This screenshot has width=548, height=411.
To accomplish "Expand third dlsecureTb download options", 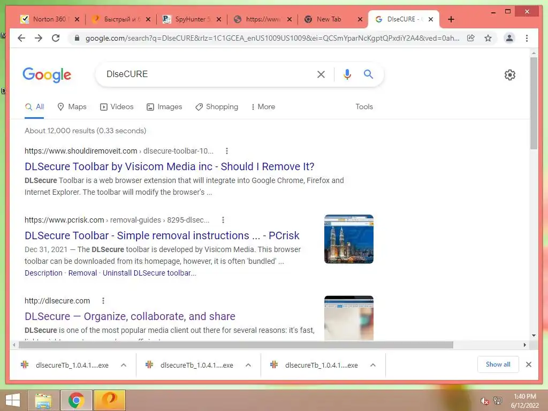I will (373, 365).
